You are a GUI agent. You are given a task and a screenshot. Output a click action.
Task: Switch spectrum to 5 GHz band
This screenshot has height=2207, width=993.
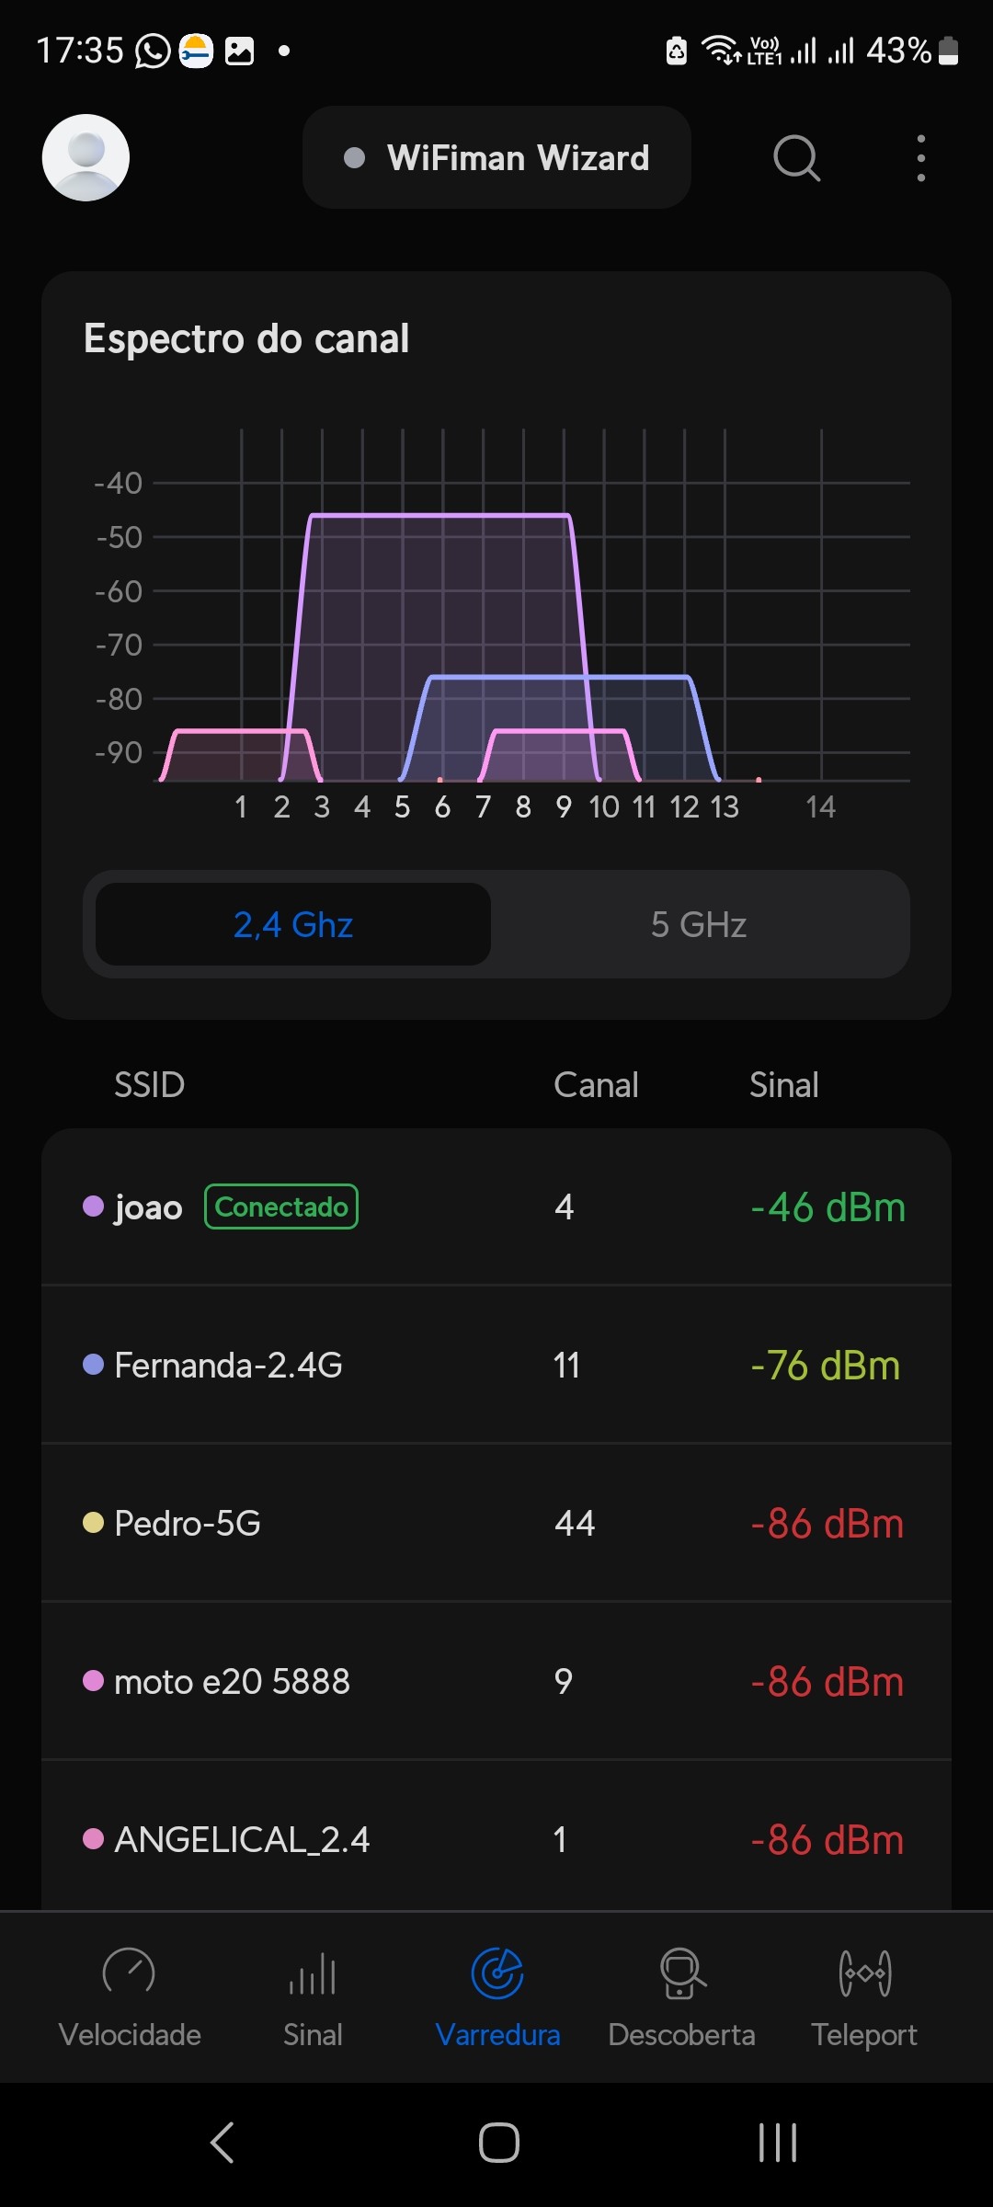tap(699, 924)
